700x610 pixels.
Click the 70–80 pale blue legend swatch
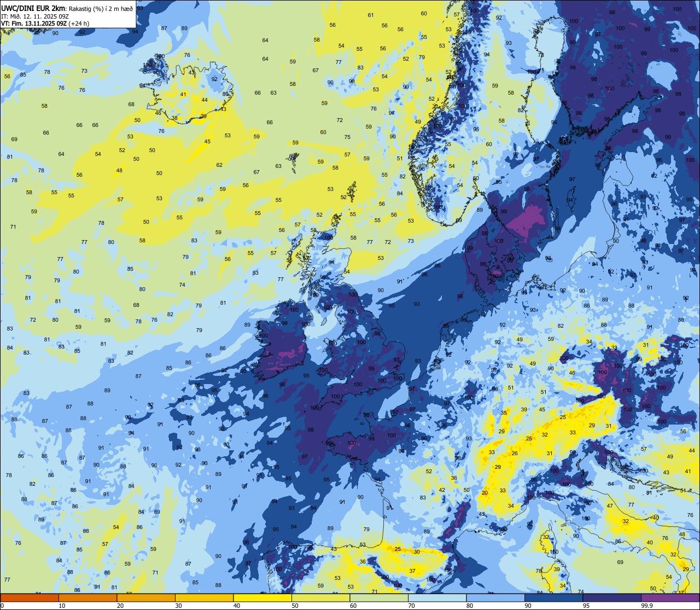(x=437, y=597)
